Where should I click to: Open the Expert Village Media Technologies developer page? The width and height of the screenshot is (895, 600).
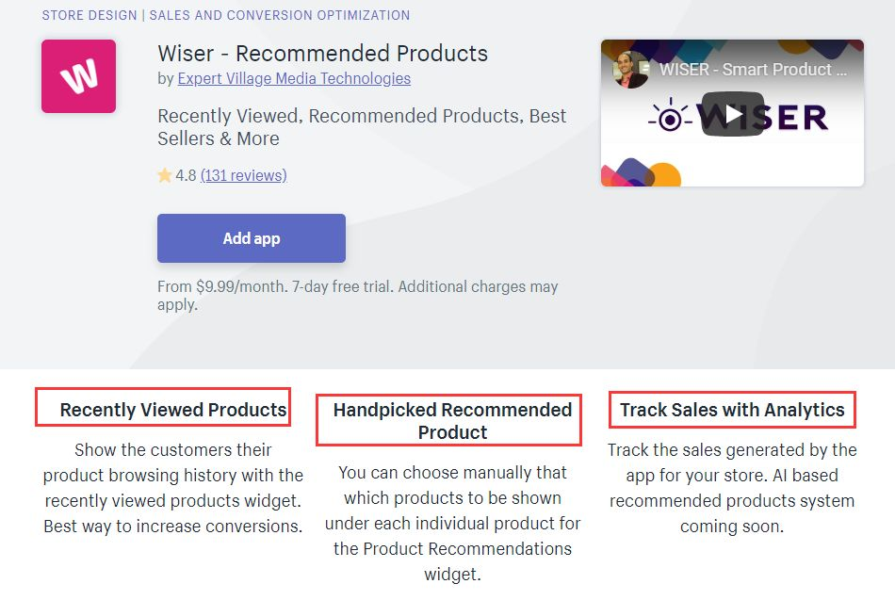coord(294,78)
